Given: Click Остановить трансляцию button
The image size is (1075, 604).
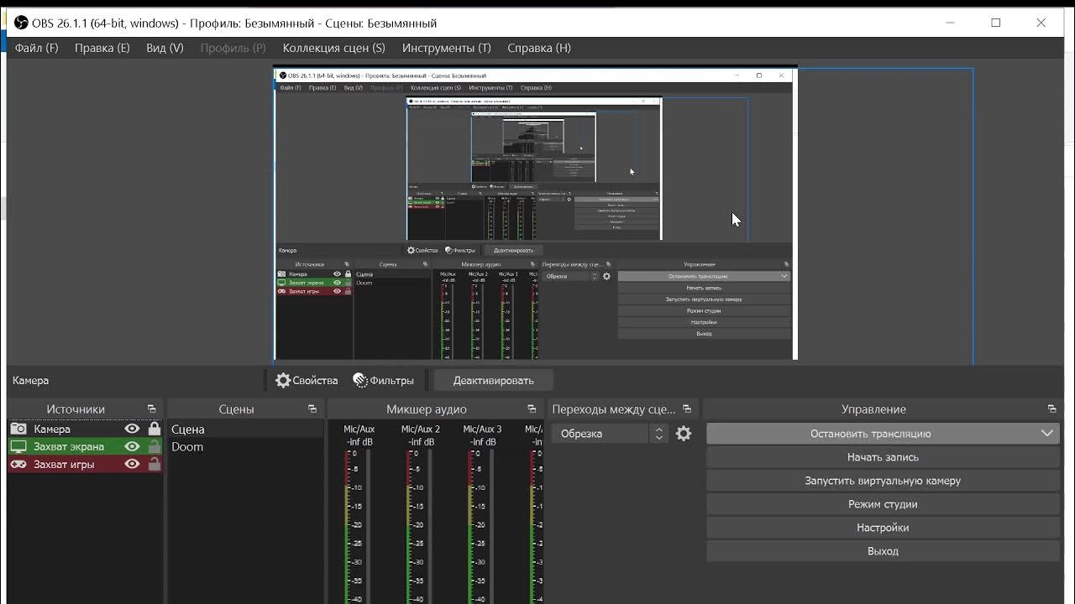Looking at the screenshot, I should pos(870,434).
